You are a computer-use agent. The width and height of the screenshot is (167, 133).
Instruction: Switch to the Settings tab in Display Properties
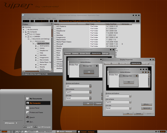pyautogui.click(x=145, y=63)
